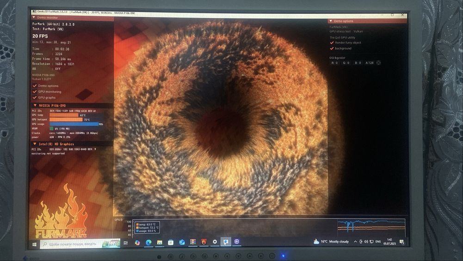Uncheck the GPU graphs checkbox
Screen dimensions: 463x261
35,97
